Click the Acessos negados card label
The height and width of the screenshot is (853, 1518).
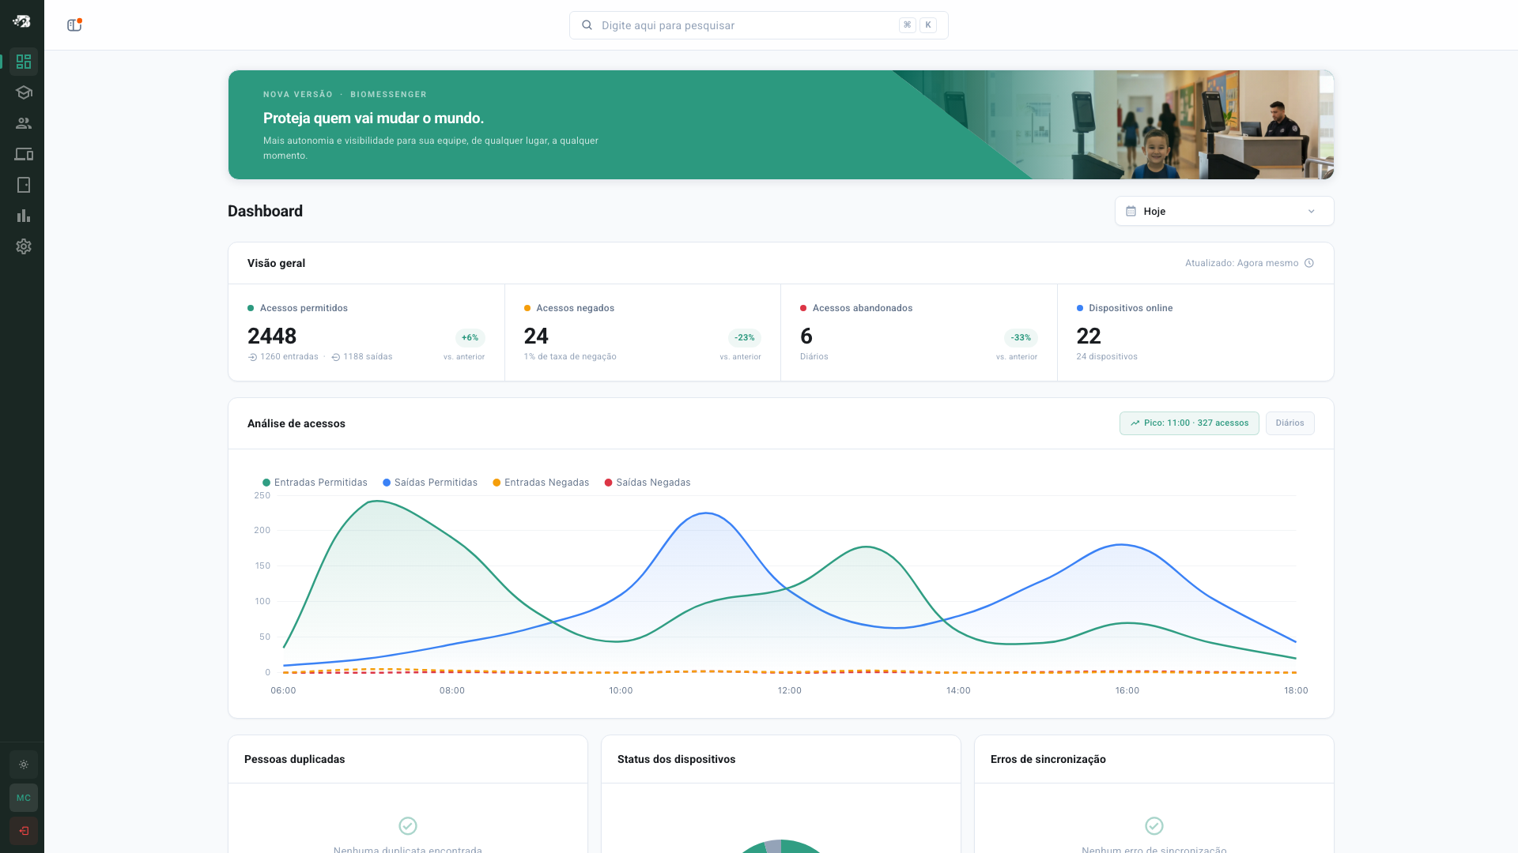pos(575,308)
